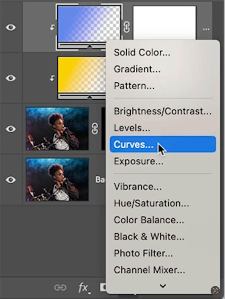Click chain link on blue gradient layer
This screenshot has width=225, height=299.
[127, 27]
